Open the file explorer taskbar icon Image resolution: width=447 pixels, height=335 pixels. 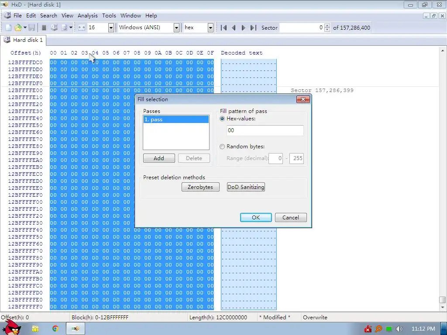(x=35, y=329)
